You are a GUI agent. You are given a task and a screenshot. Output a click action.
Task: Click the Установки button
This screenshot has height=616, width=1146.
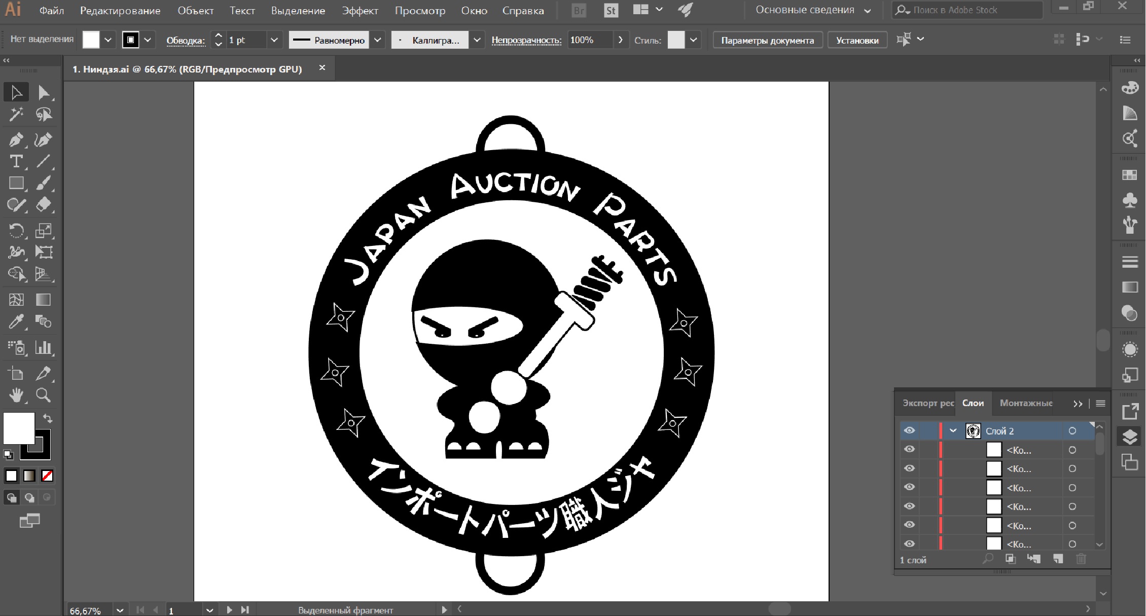[x=857, y=40]
